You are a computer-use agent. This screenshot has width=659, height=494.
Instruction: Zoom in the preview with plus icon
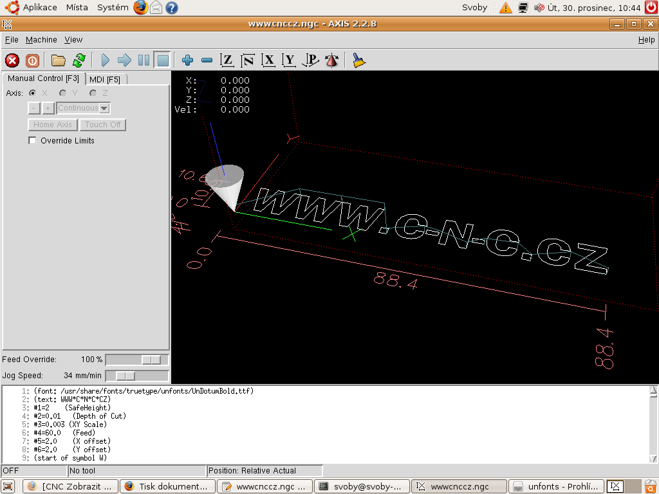tap(187, 60)
